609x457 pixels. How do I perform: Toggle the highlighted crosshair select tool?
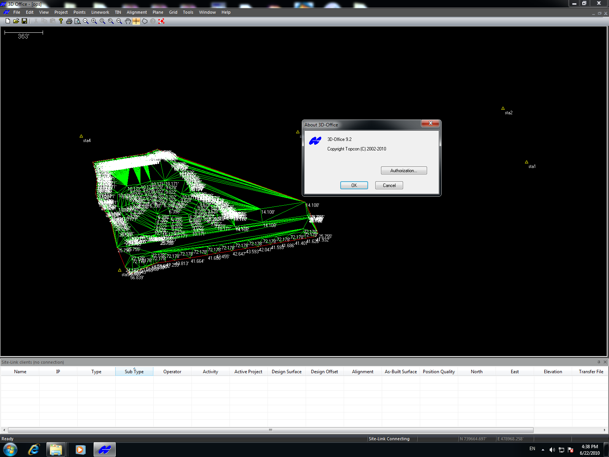point(136,21)
